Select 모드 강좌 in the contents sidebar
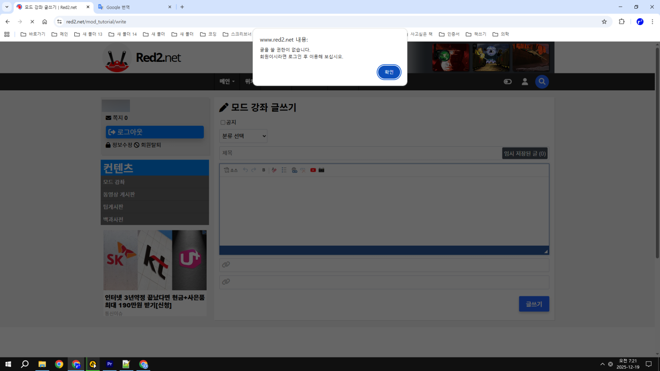This screenshot has width=660, height=371. coord(114,182)
